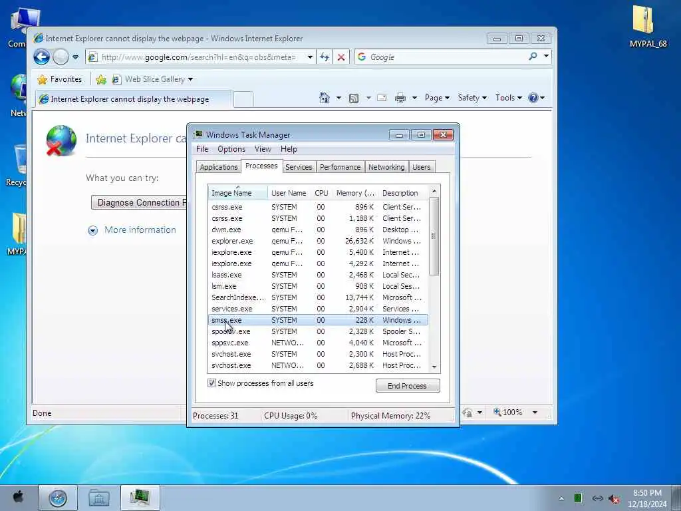Open the MYPAL_68 zip folder on desktop
This screenshot has height=511, width=681.
tap(648, 26)
